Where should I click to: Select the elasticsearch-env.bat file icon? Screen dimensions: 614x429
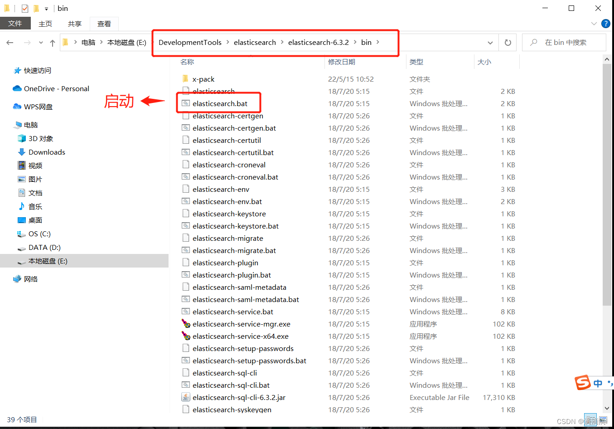pyautogui.click(x=186, y=201)
